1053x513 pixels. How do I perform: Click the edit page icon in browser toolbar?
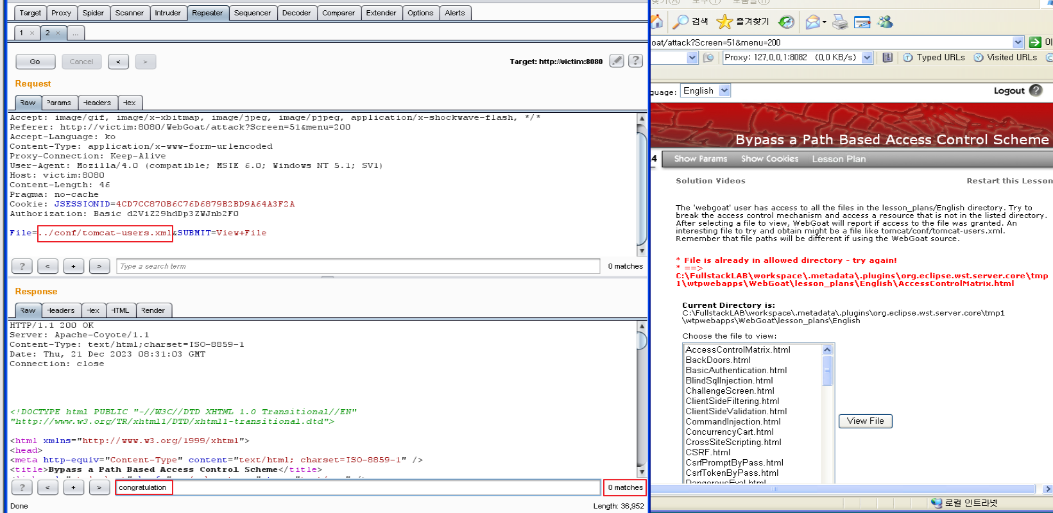(x=862, y=22)
